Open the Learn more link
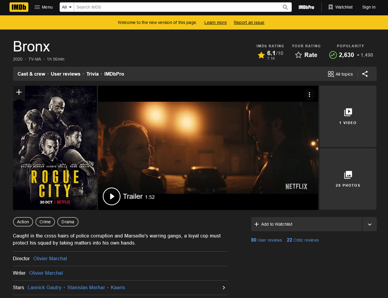388x298 pixels. tap(215, 22)
